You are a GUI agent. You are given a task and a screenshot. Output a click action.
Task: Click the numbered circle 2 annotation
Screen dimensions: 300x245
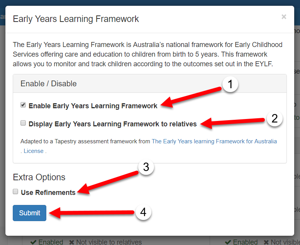pyautogui.click(x=275, y=118)
